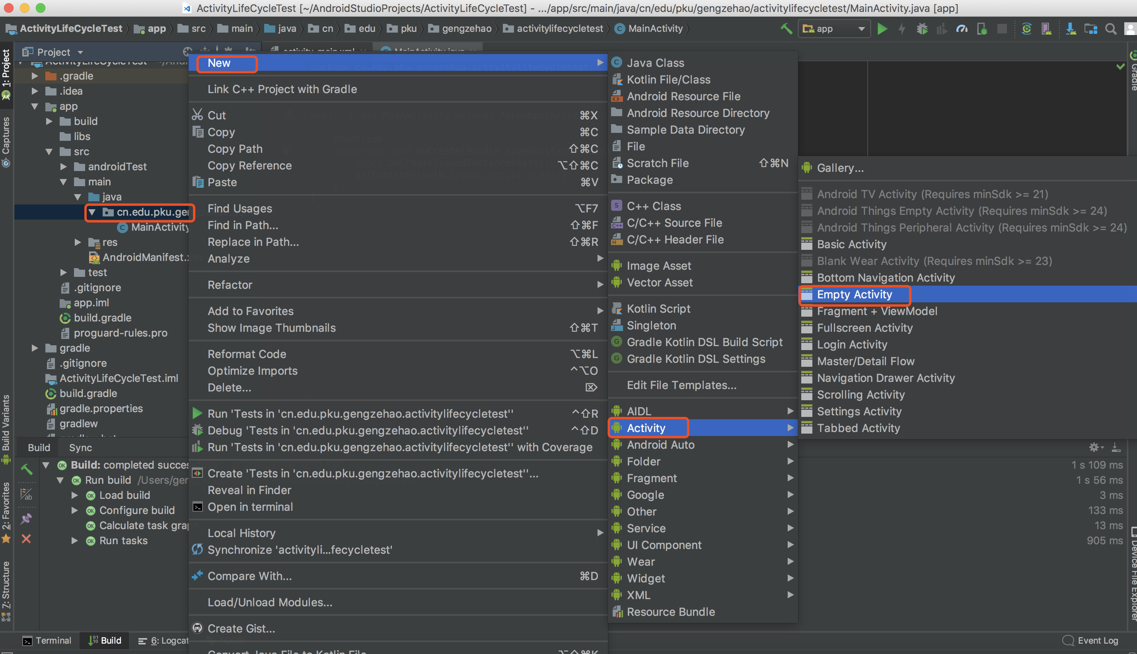Click Create Gist... in the context menu
The image size is (1137, 654).
pos(398,629)
